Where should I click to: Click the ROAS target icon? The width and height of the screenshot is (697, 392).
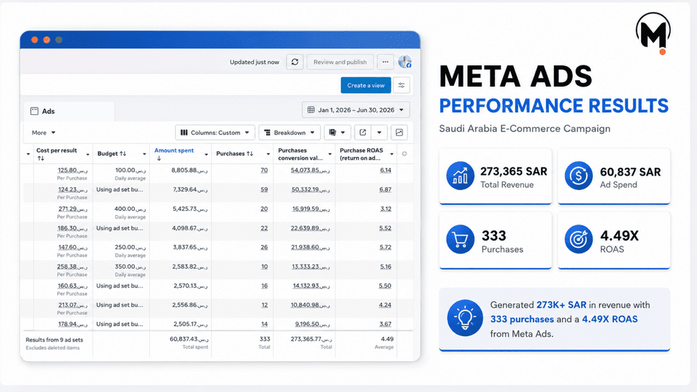point(579,239)
